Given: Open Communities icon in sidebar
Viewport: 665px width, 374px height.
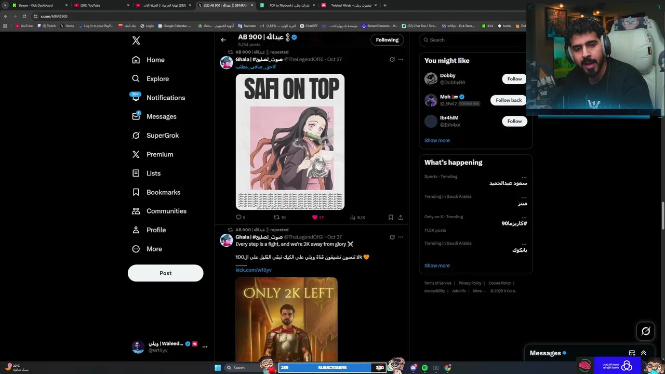Looking at the screenshot, I should [136, 211].
